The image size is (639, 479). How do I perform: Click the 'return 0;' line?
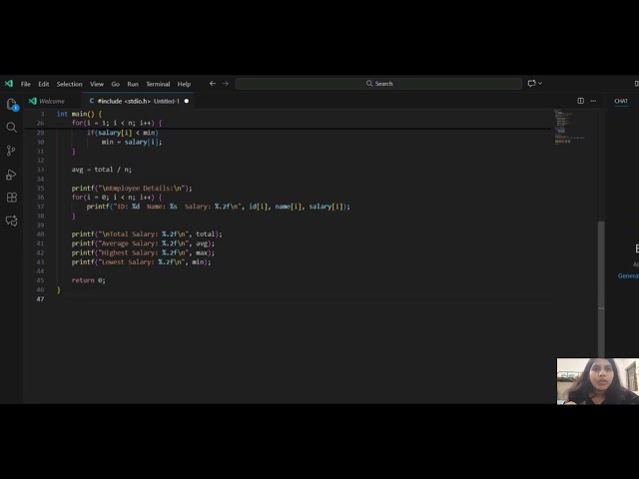click(x=89, y=280)
